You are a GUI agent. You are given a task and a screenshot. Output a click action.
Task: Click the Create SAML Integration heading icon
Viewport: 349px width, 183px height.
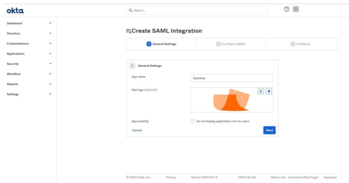(129, 31)
